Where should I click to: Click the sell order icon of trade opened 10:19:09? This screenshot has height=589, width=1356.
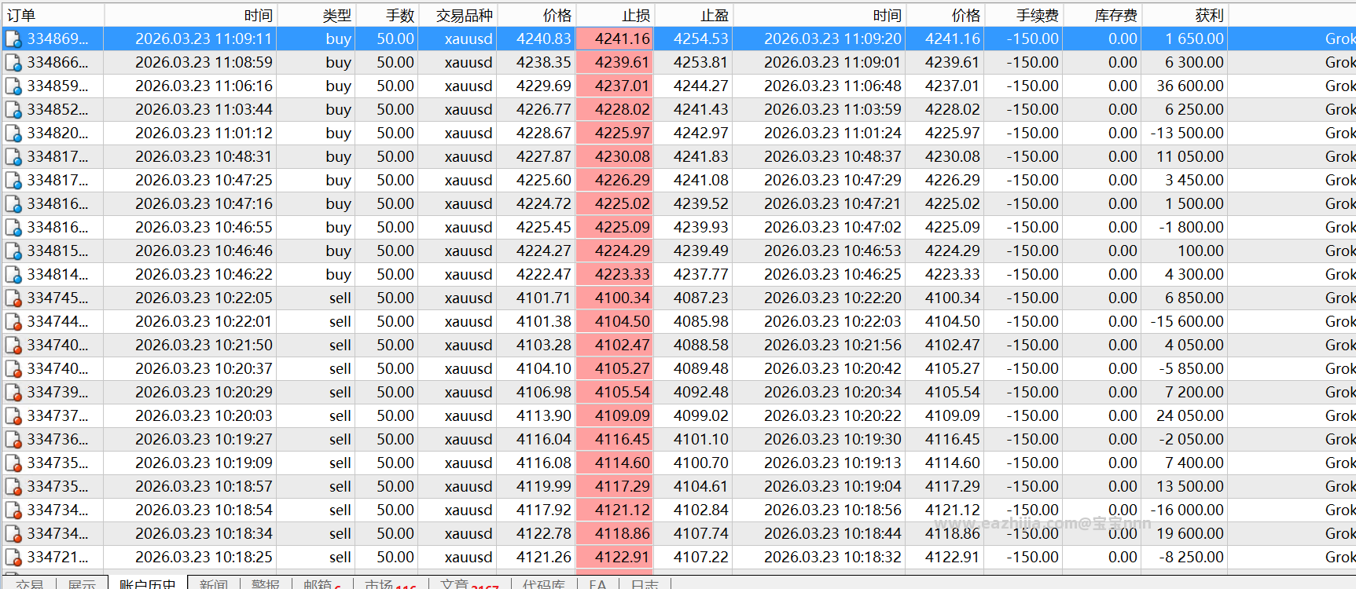click(x=13, y=463)
